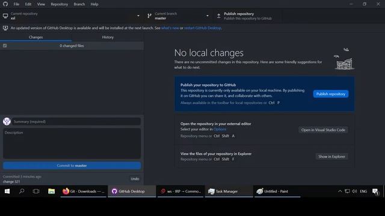Click the repository monitor icon

5,16
